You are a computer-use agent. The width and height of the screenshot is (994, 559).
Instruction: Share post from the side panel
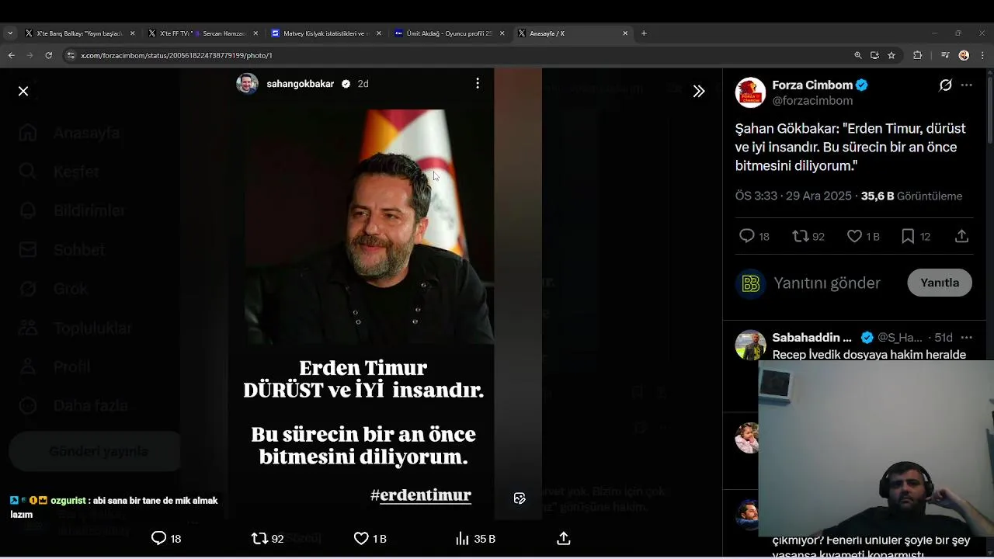(961, 236)
